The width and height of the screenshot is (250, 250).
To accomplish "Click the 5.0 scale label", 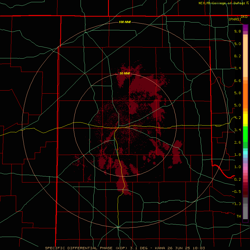I will point(237,105).
